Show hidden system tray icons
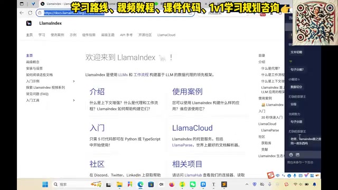Screen dimensions: 338x190 click(x=247, y=184)
